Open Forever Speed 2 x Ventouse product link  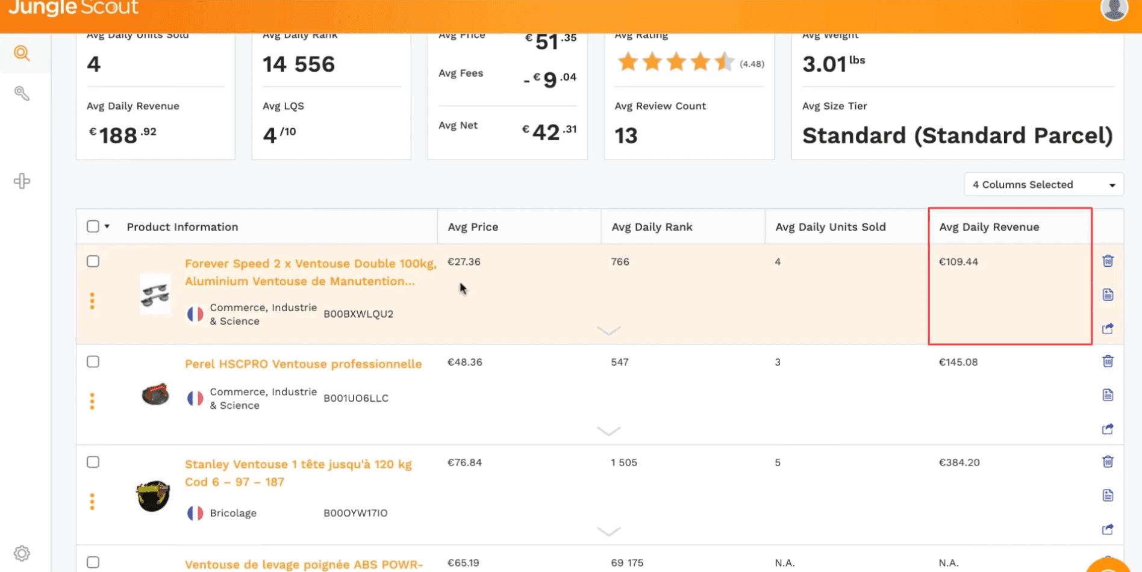(x=310, y=272)
